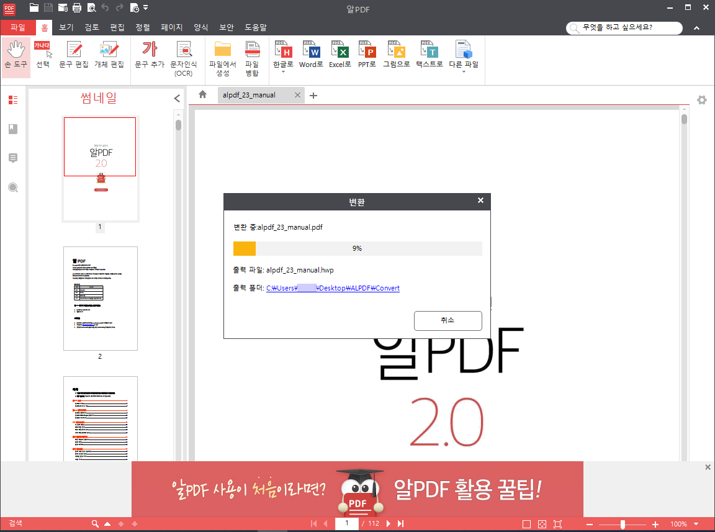Expand quick access toolbar dropdown arrow
This screenshot has height=532, width=715.
[145, 7]
